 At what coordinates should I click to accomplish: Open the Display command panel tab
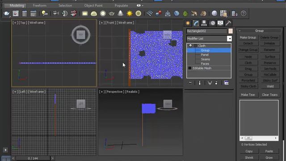220,23
